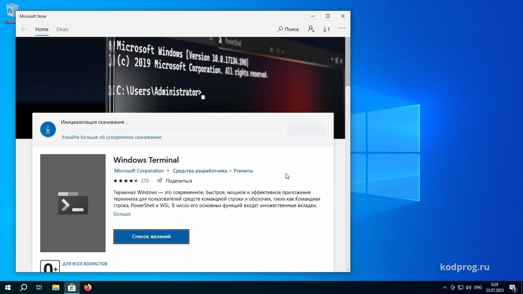
Task: Minimize the Microsoft Store window
Action: [x=313, y=16]
